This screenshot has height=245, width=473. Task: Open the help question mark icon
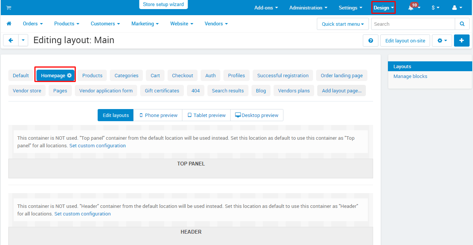370,41
